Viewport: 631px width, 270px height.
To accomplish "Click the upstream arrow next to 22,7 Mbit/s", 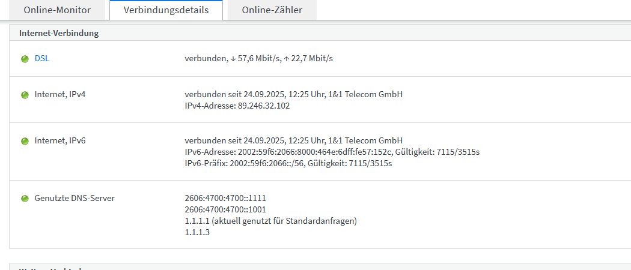I will (x=287, y=59).
